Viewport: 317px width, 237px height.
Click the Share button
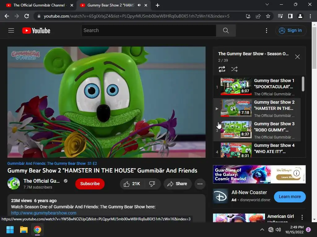[x=177, y=184]
